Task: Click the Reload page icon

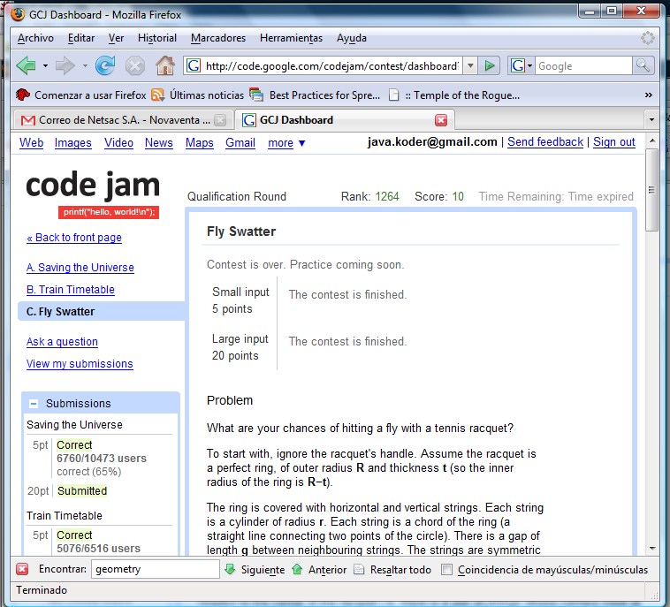Action: pos(105,66)
